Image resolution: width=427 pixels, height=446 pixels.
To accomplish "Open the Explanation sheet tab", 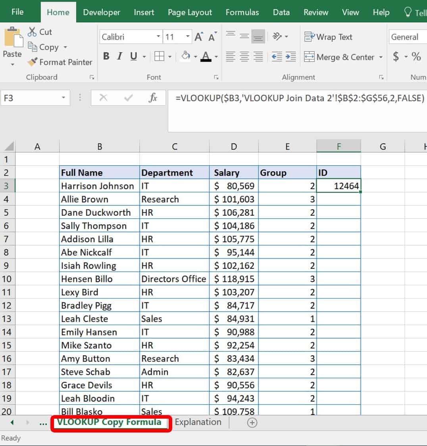I will pos(198,422).
